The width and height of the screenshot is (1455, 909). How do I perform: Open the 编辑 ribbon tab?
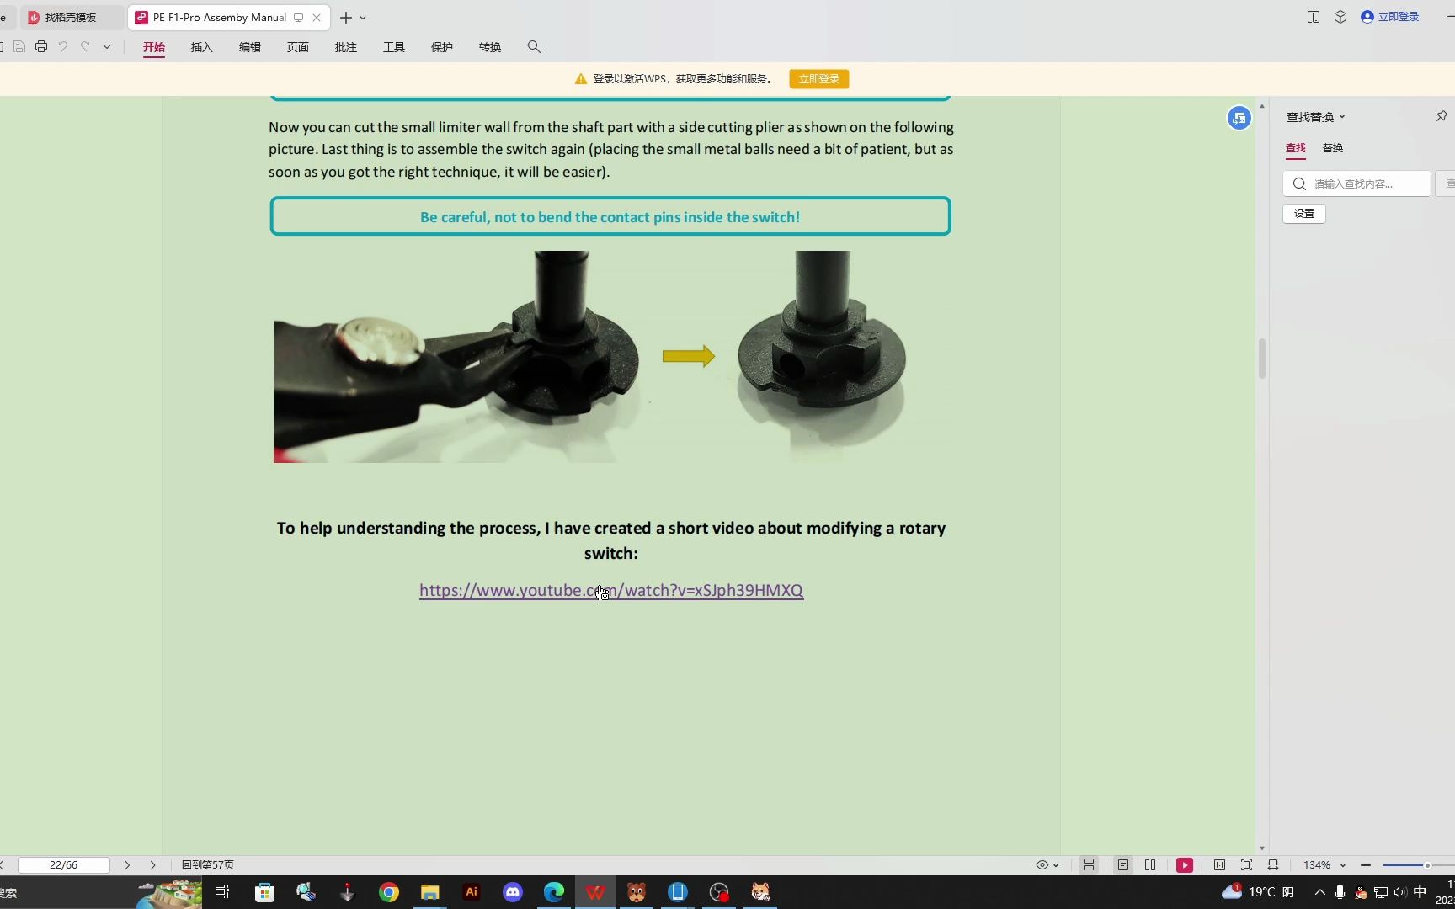pyautogui.click(x=250, y=47)
